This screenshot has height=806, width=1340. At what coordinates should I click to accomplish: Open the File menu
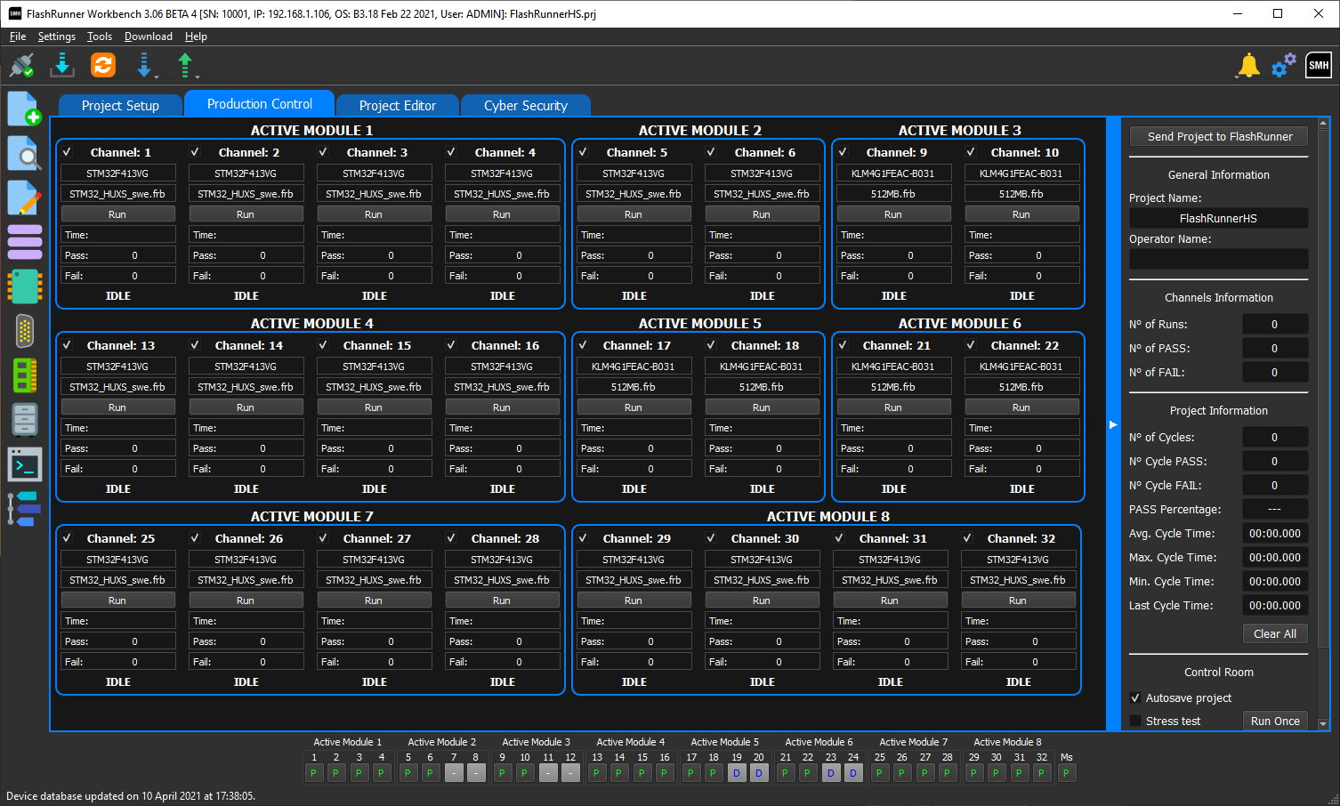coord(18,36)
